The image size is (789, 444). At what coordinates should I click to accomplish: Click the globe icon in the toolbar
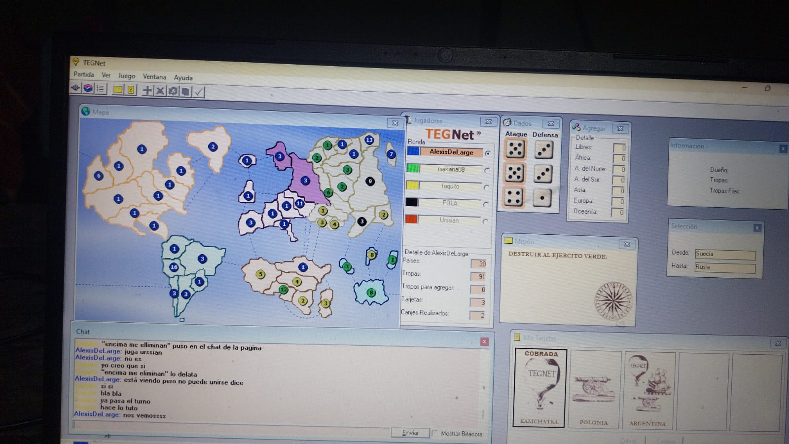point(88,88)
